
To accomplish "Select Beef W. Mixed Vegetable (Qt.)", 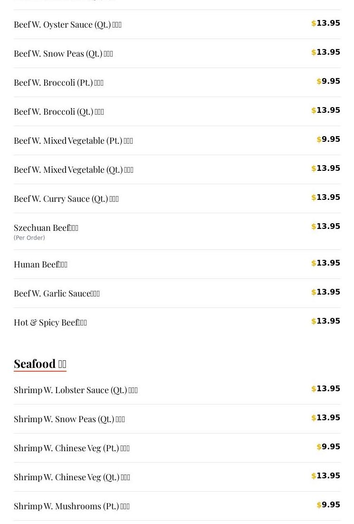I will click(74, 170).
